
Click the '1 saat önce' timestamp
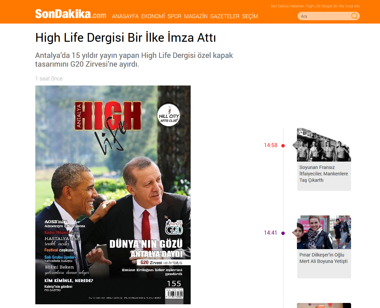pos(49,78)
